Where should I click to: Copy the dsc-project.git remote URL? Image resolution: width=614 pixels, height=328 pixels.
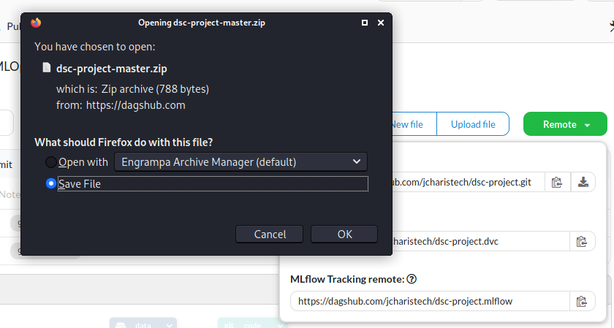(x=557, y=182)
